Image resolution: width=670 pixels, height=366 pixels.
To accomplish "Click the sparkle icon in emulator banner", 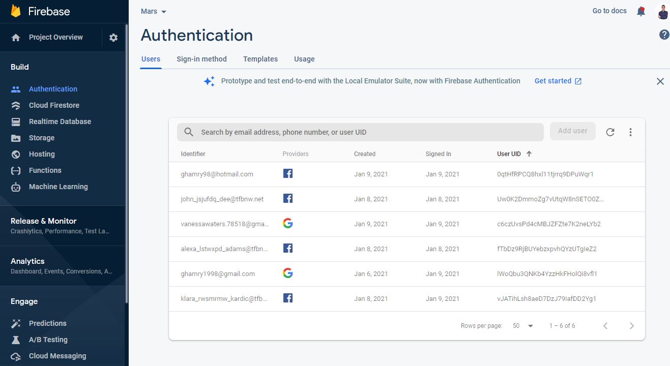I will 209,81.
